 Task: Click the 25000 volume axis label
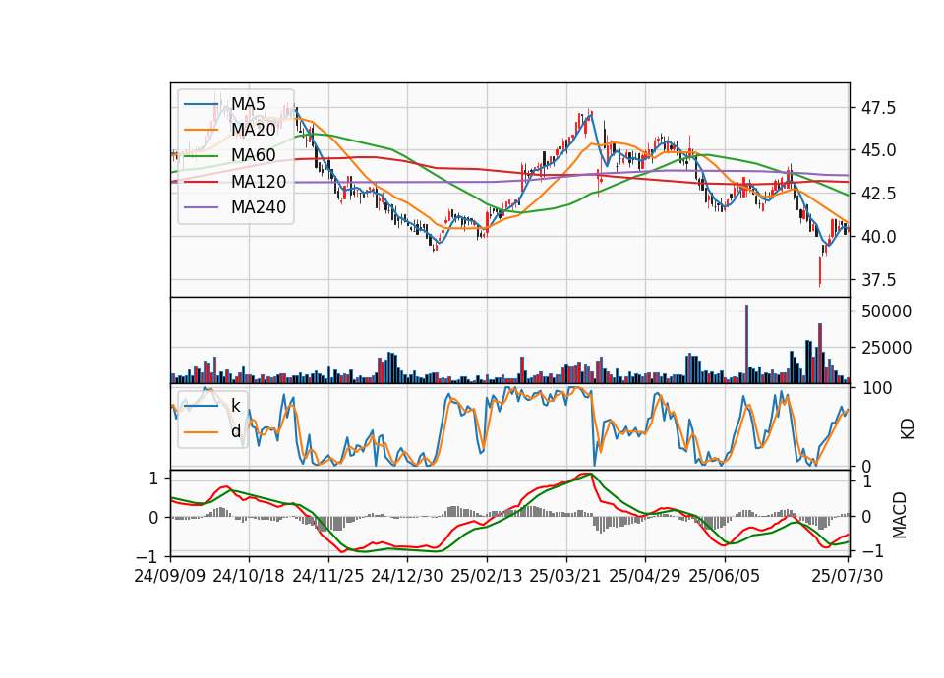click(x=886, y=348)
